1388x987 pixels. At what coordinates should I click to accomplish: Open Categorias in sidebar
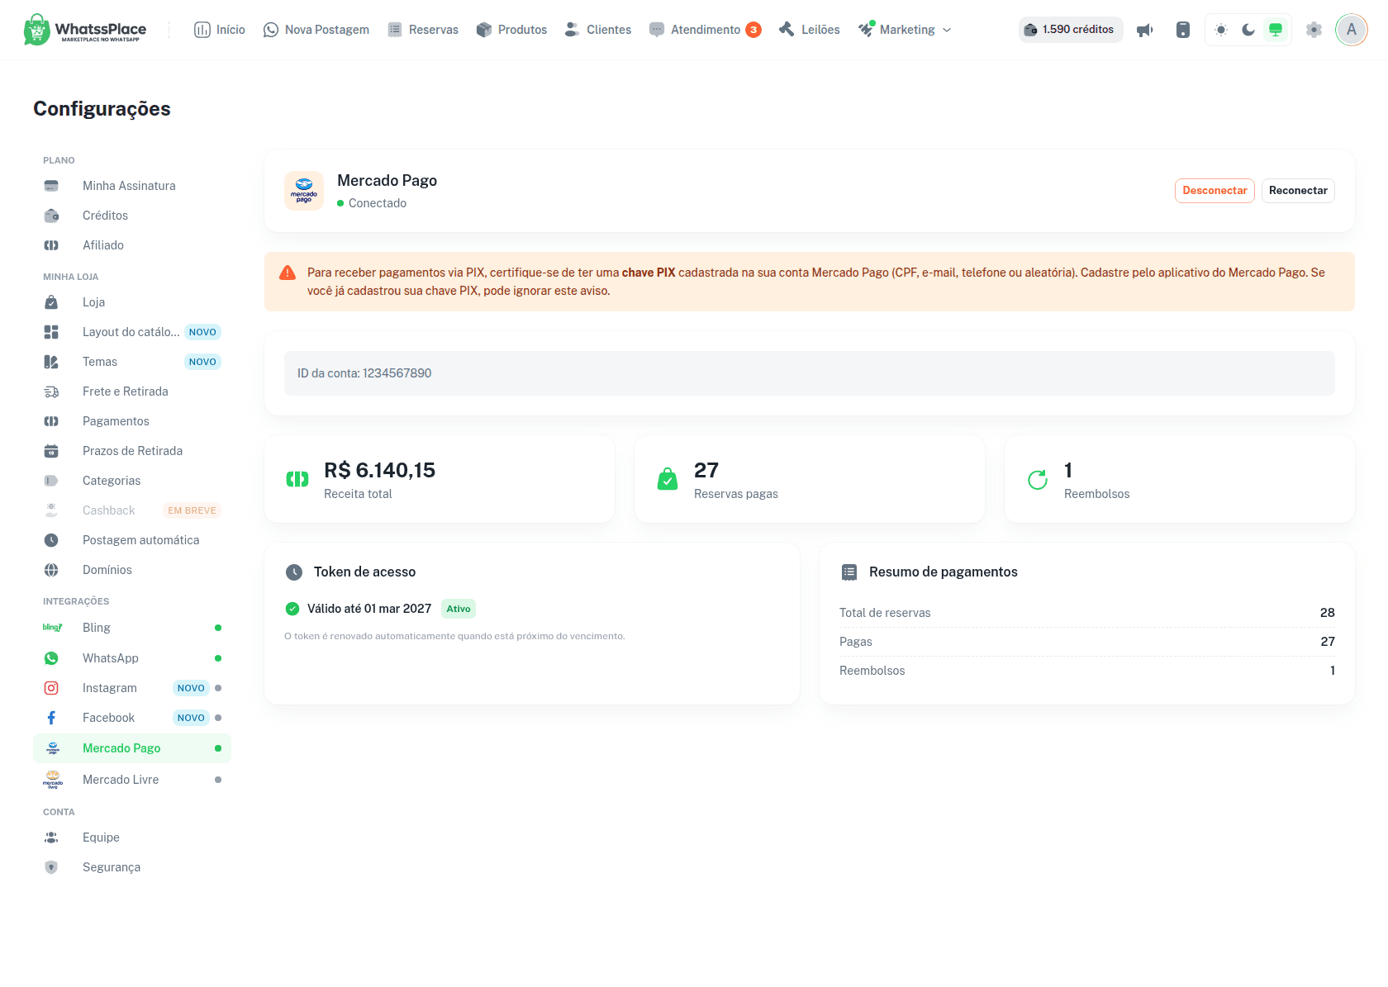132,481
